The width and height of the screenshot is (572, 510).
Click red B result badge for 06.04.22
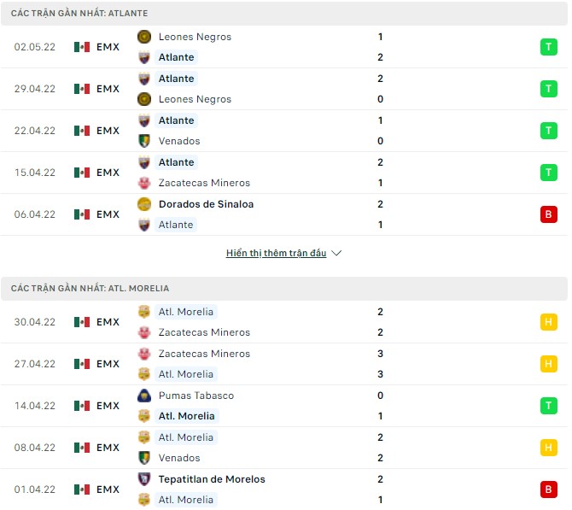[x=548, y=214]
